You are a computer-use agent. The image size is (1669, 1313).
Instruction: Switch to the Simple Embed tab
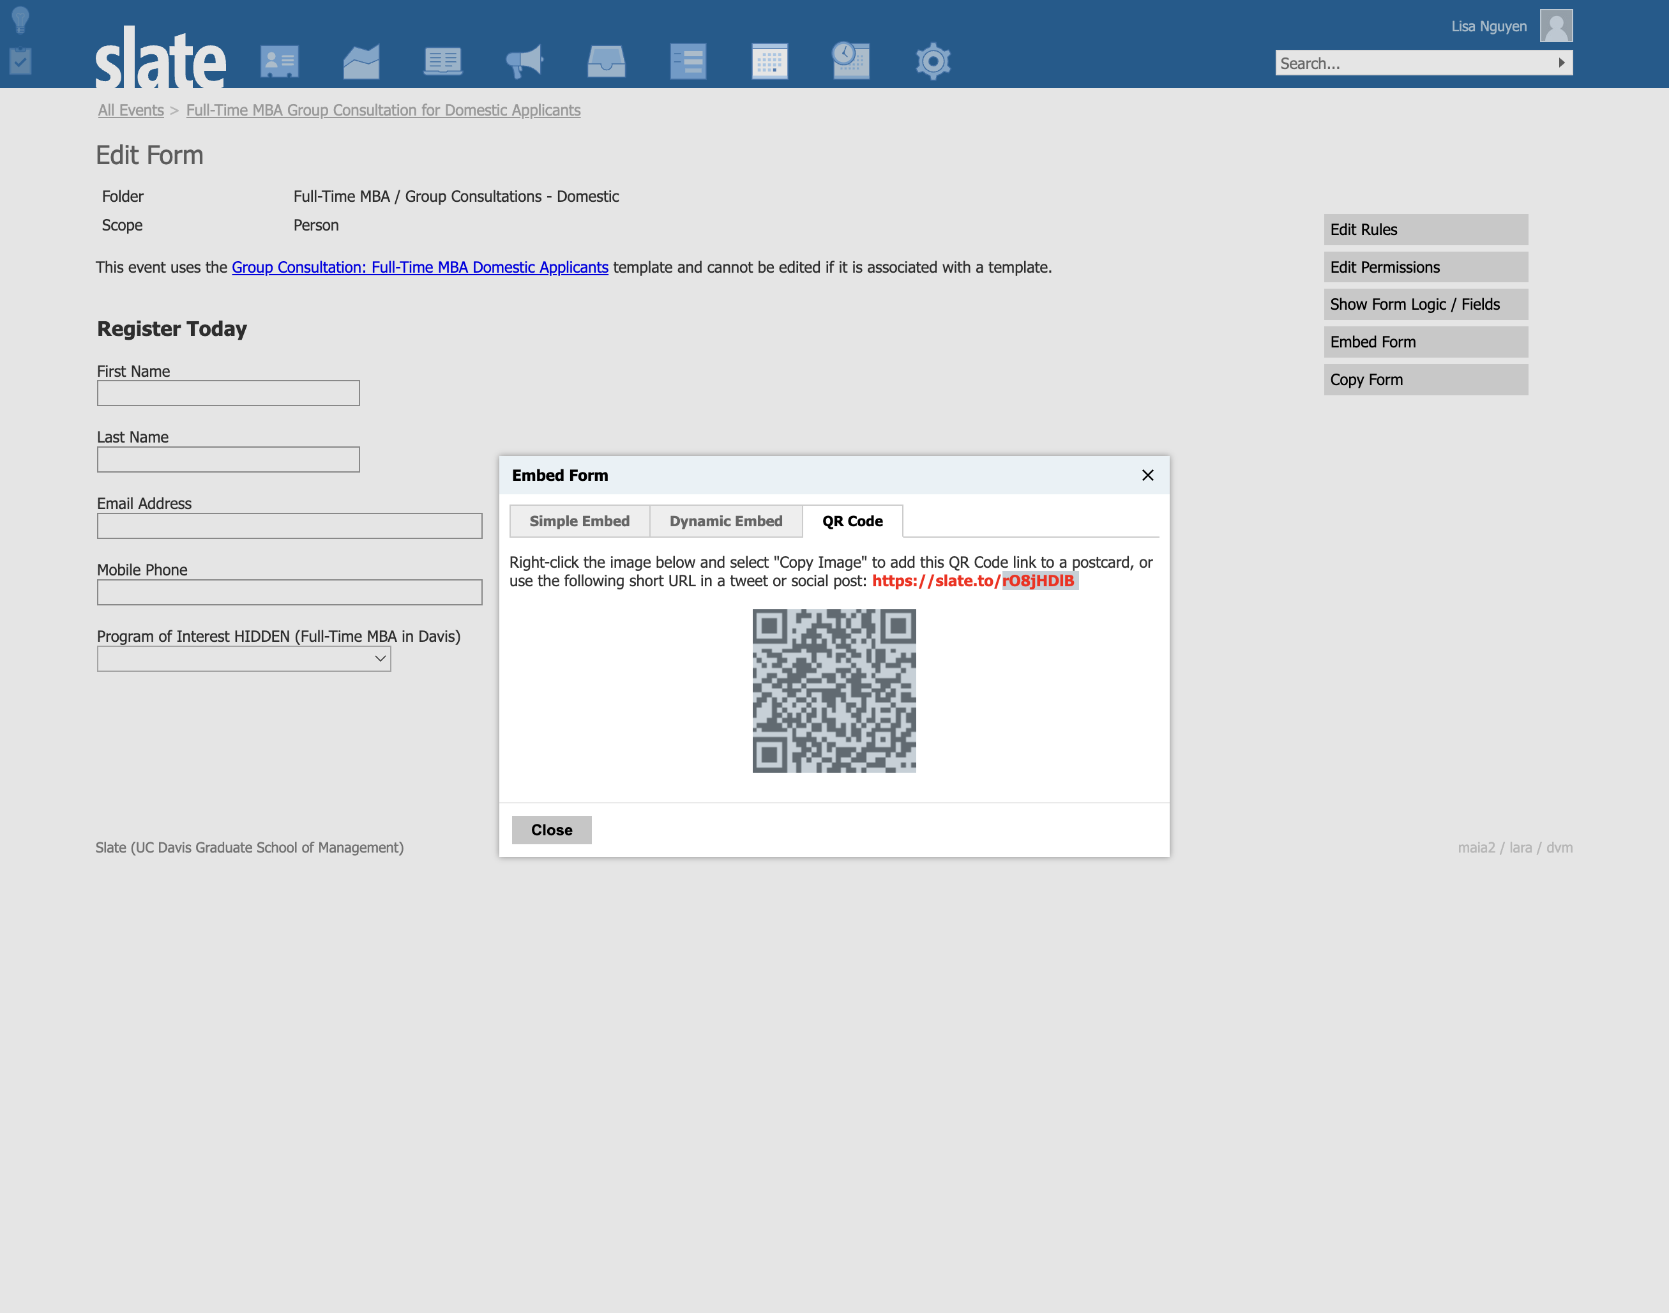point(579,521)
